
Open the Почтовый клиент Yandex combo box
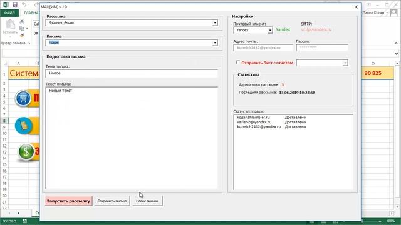(x=253, y=30)
